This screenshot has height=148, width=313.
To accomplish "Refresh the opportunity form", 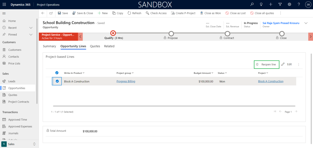I will 134,13.
